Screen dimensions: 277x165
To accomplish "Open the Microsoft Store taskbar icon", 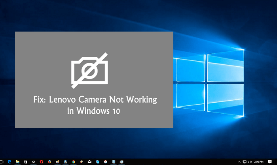I will (25, 162).
